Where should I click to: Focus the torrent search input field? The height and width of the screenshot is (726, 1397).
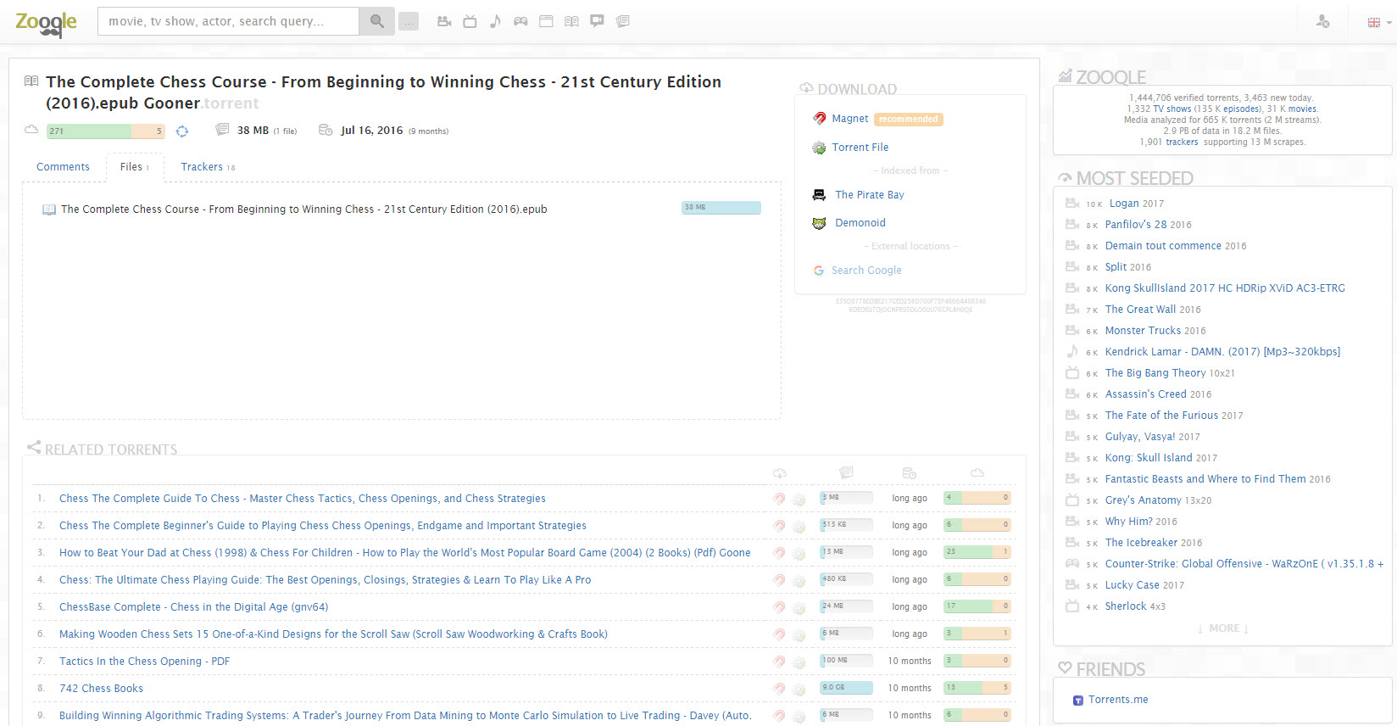228,21
